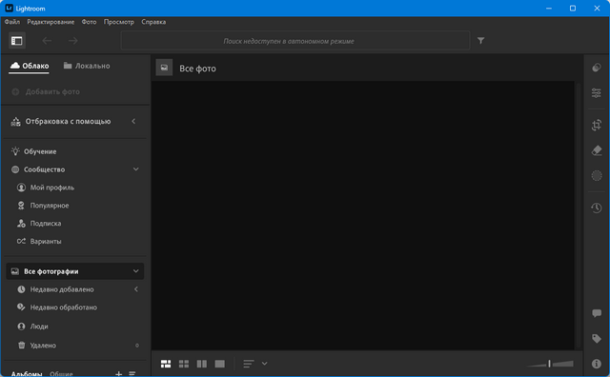
Task: Go back with the left arrow
Action: 47,41
